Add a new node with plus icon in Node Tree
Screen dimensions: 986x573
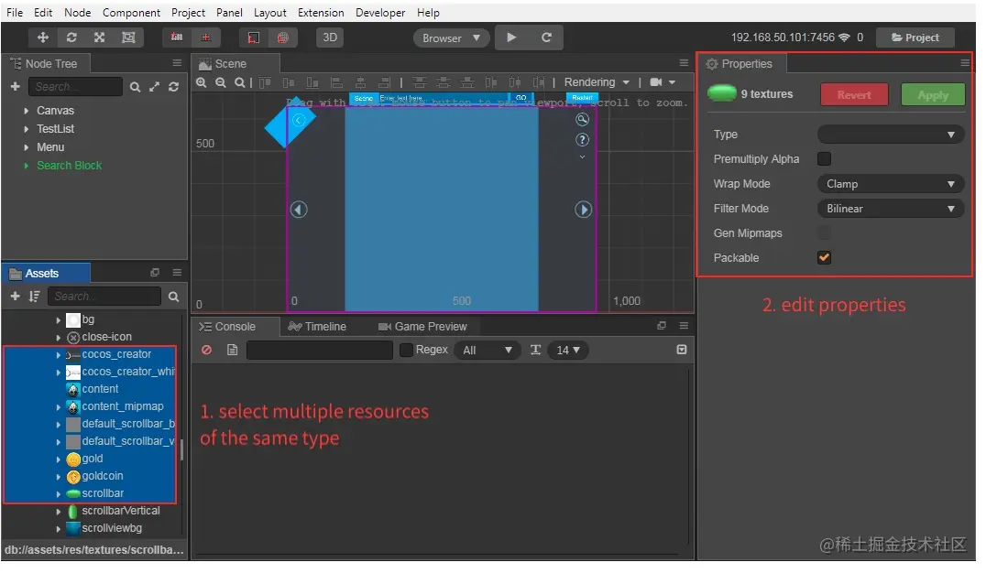pos(15,87)
